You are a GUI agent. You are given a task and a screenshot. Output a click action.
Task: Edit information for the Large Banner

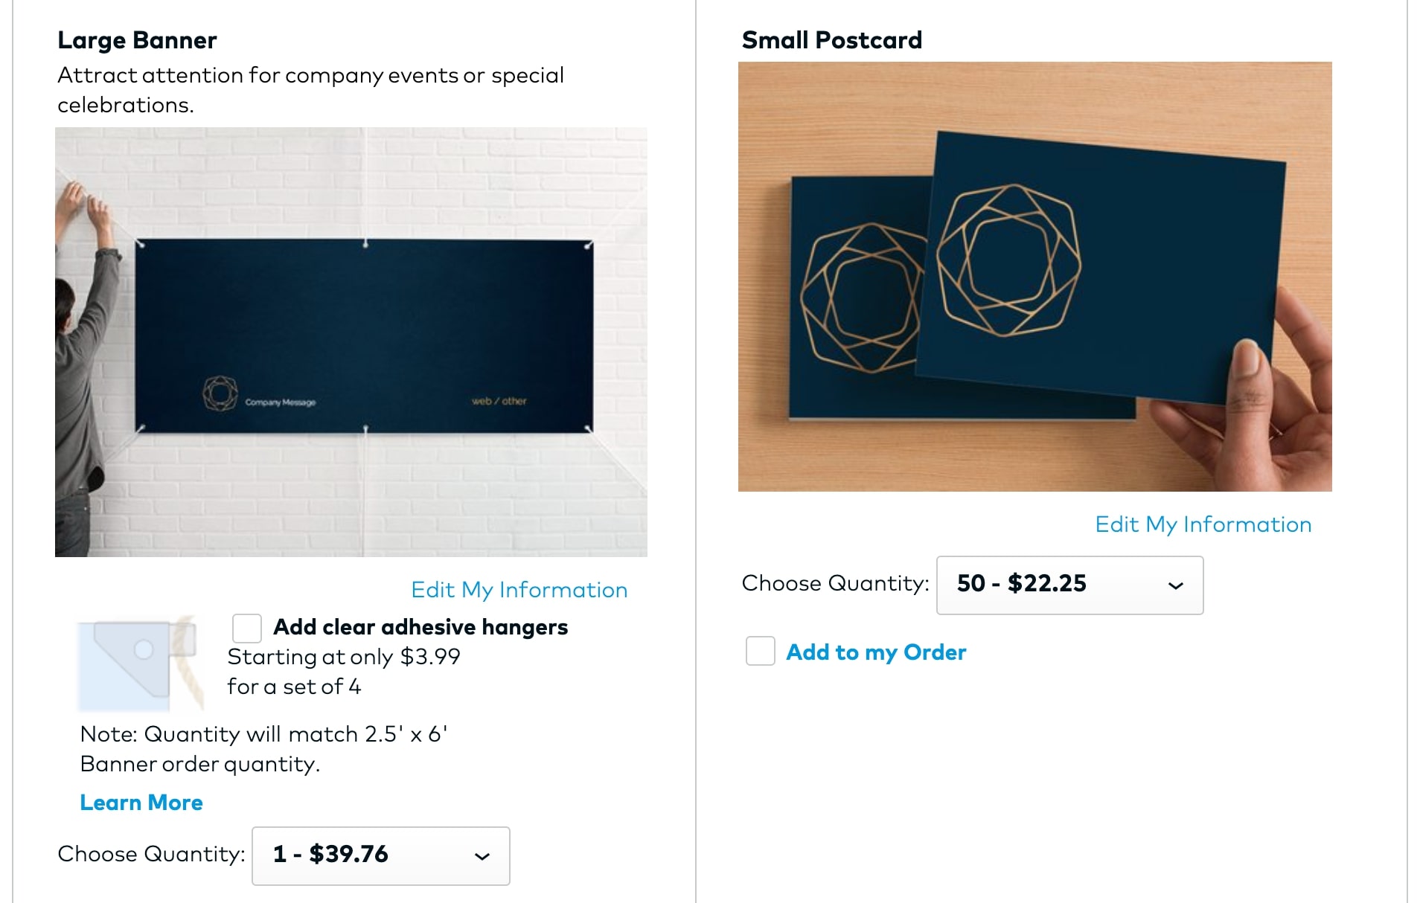click(519, 590)
